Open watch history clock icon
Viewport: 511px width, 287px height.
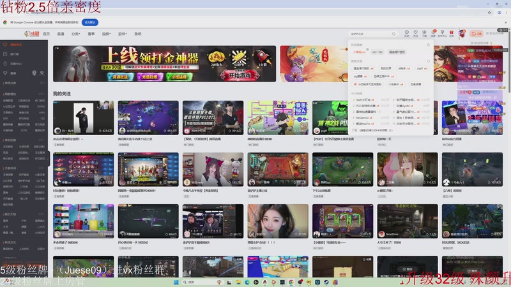click(407, 33)
